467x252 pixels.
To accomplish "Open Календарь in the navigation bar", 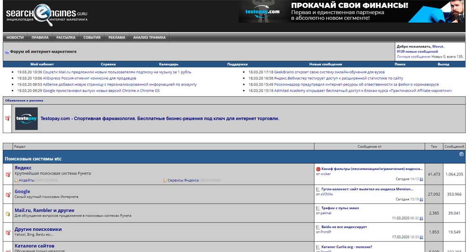I will [x=168, y=64].
